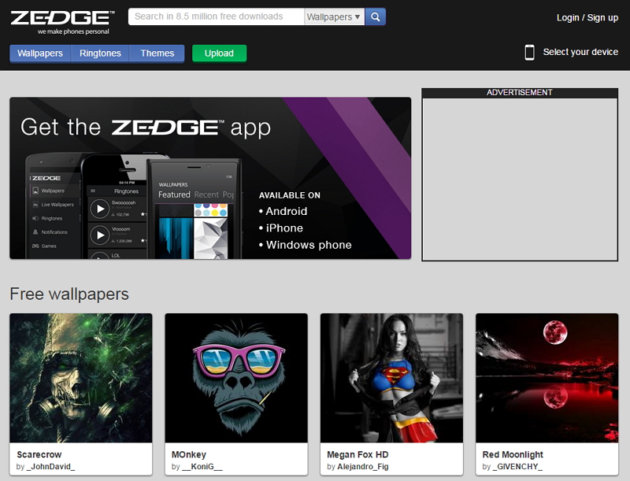Click the Scarecrow title link
The image size is (630, 481).
(x=39, y=454)
